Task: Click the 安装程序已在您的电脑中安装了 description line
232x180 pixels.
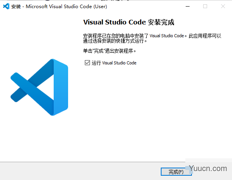Action: pyautogui.click(x=116, y=36)
